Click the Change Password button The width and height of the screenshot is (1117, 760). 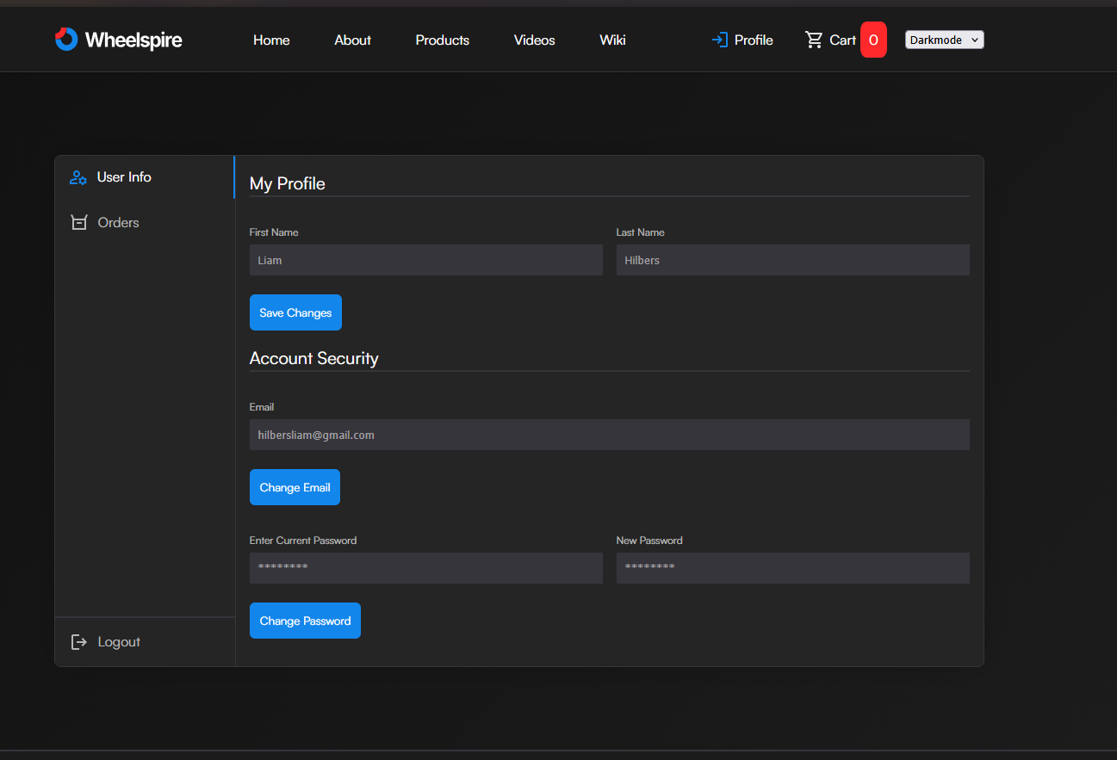pyautogui.click(x=305, y=620)
